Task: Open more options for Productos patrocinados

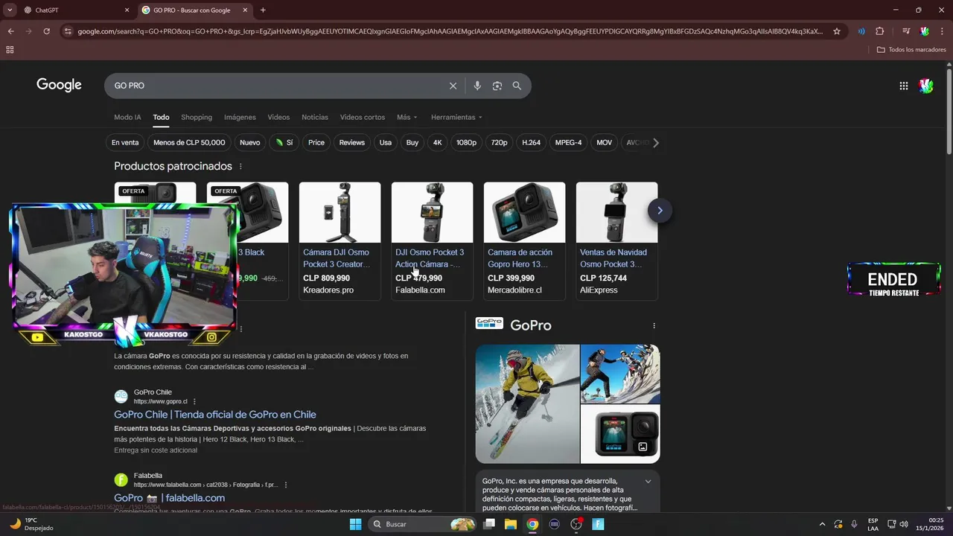Action: pos(240,167)
